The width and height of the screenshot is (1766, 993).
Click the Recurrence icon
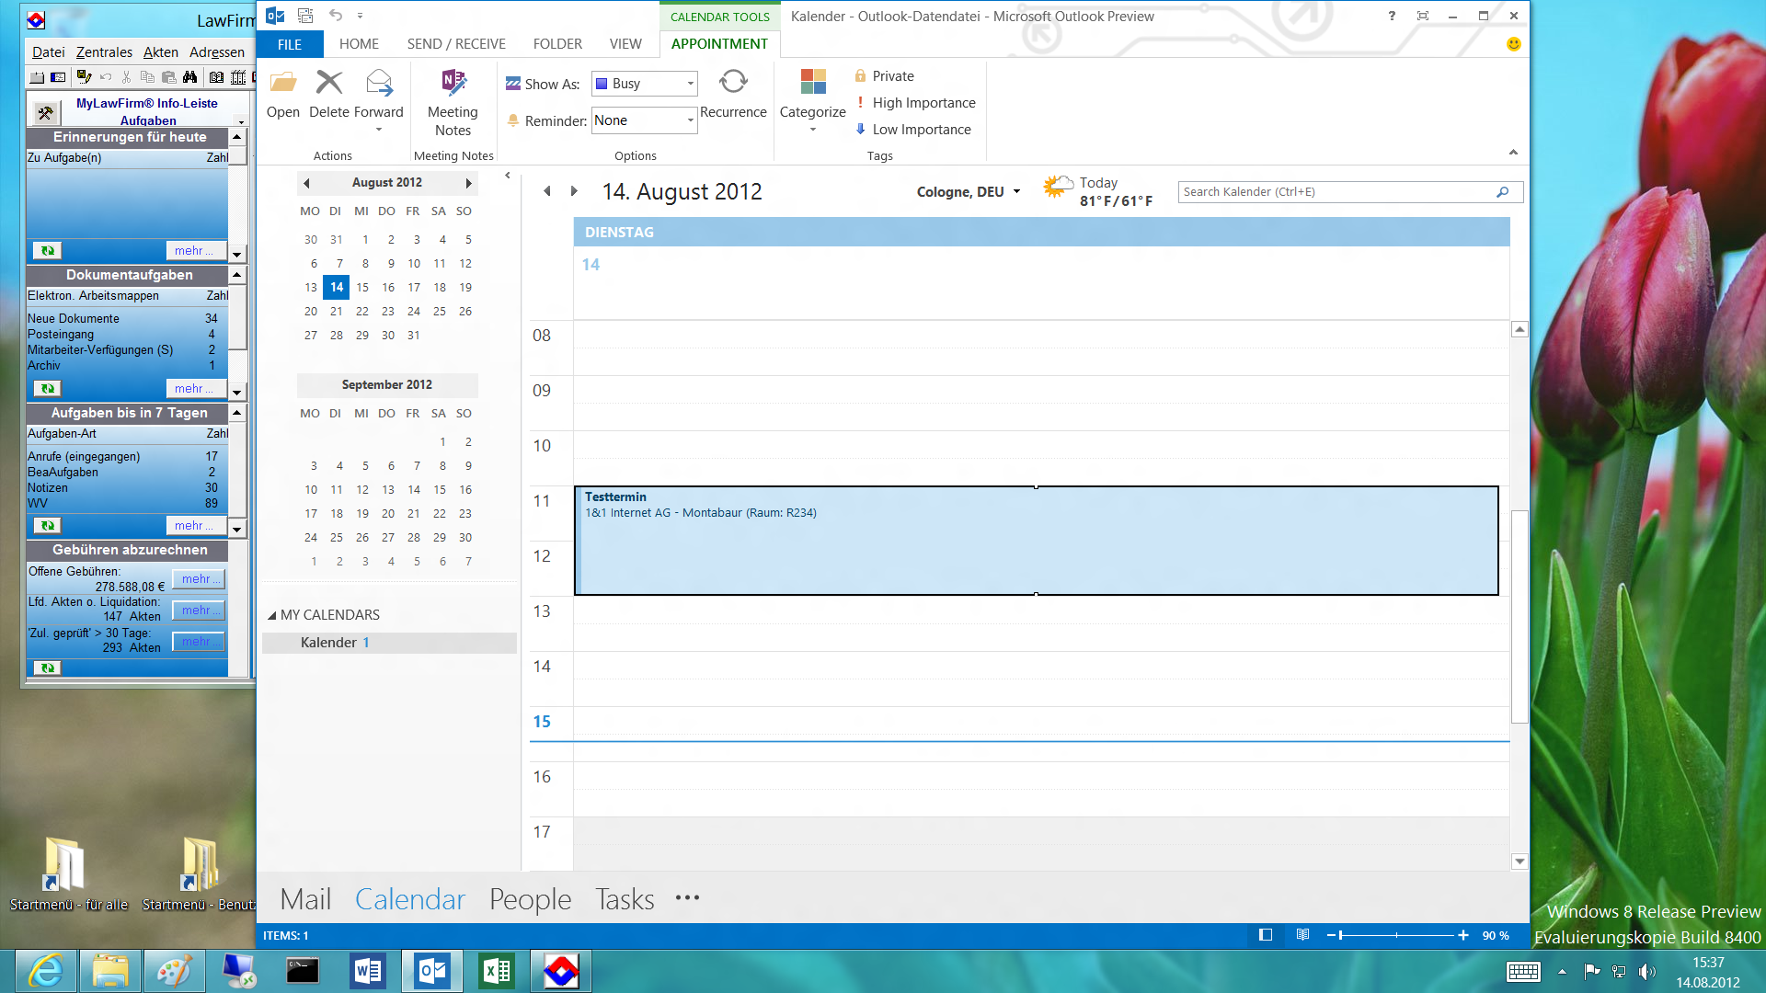(x=733, y=84)
